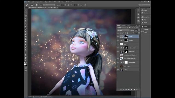Select the Path Selection tool
The width and height of the screenshot is (175, 98).
click(26, 53)
